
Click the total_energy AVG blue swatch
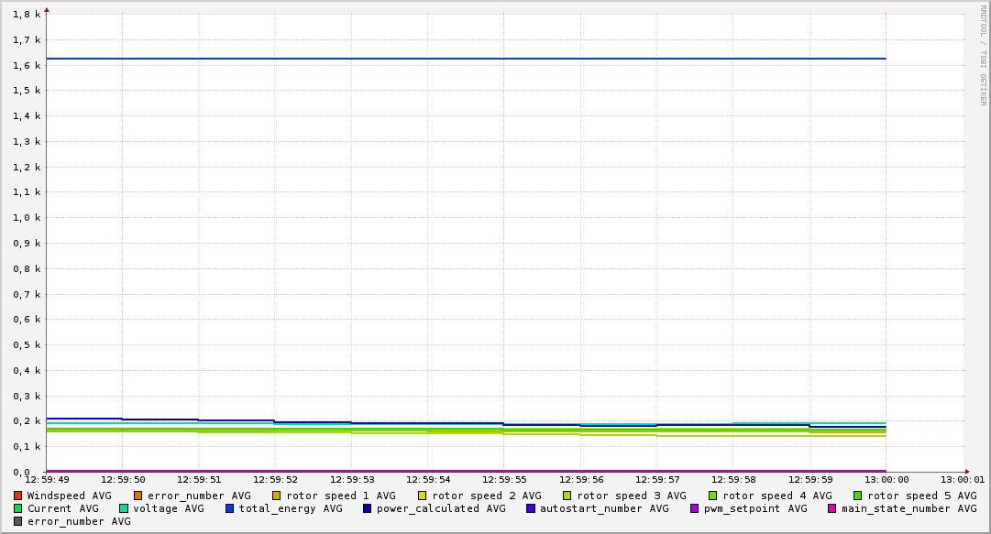pyautogui.click(x=230, y=508)
